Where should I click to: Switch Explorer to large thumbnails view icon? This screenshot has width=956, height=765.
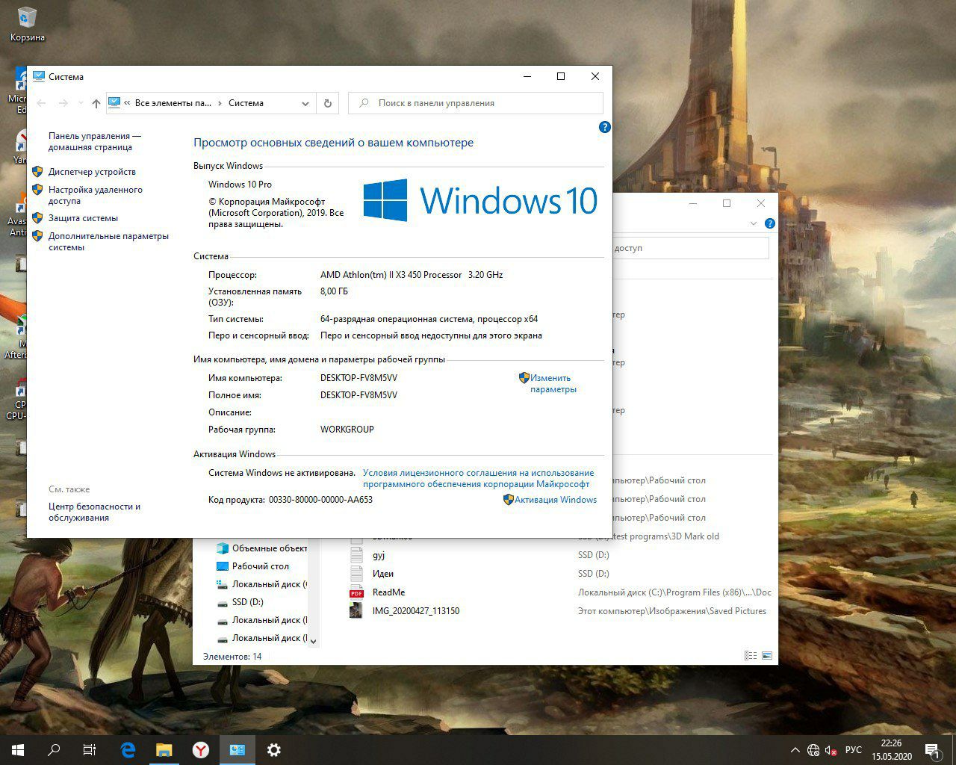[766, 656]
